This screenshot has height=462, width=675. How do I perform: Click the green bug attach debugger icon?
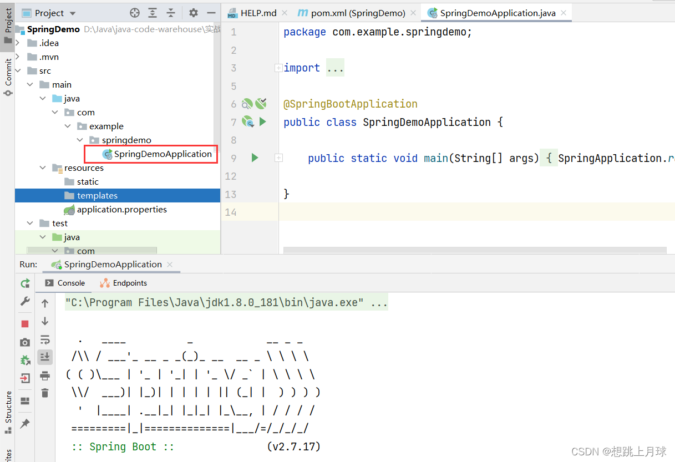[25, 361]
